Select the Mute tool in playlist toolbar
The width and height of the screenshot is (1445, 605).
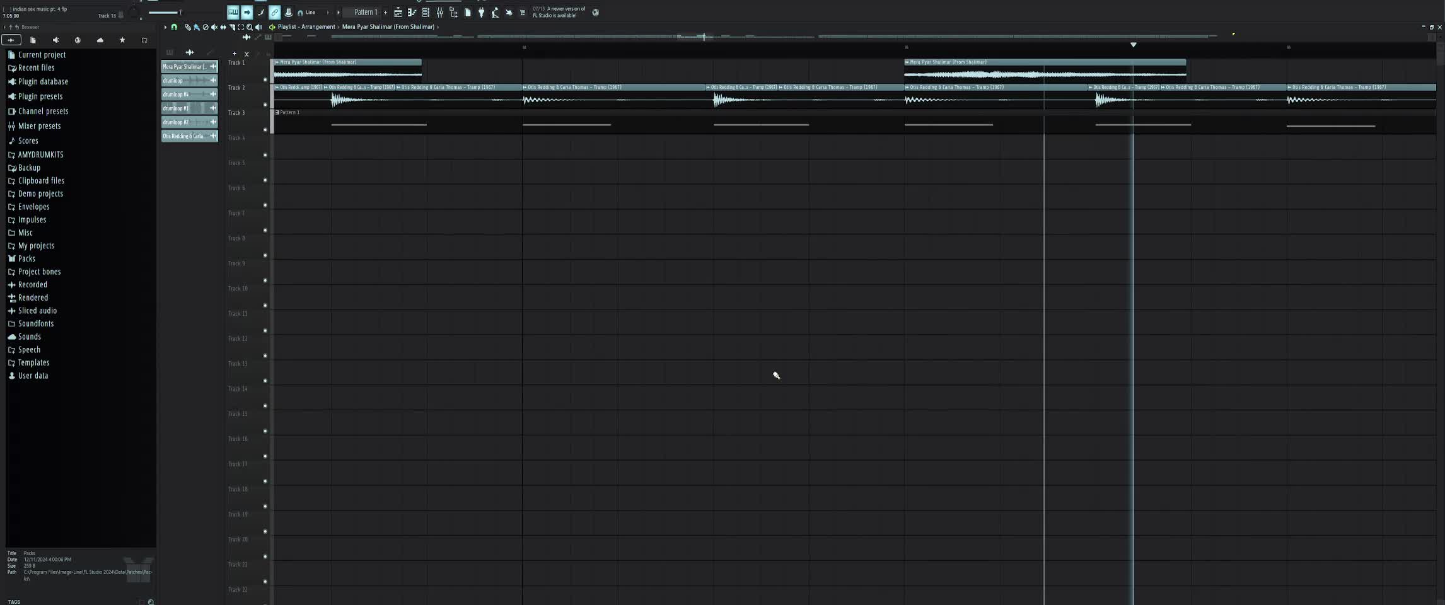point(214,27)
